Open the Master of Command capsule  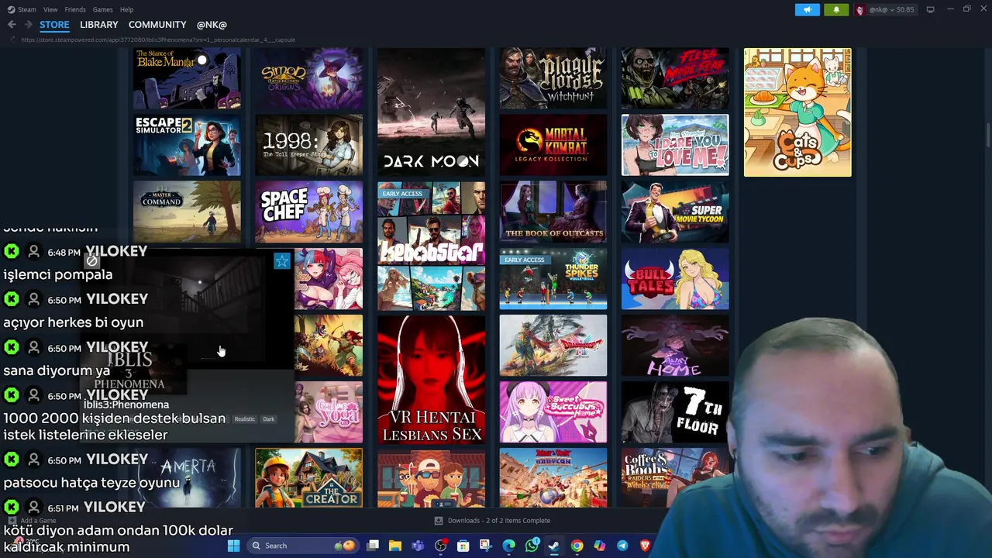pyautogui.click(x=187, y=212)
